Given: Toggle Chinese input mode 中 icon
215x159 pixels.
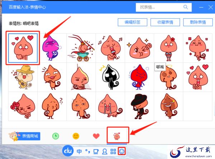Looking at the screenshot, I should (79, 151).
